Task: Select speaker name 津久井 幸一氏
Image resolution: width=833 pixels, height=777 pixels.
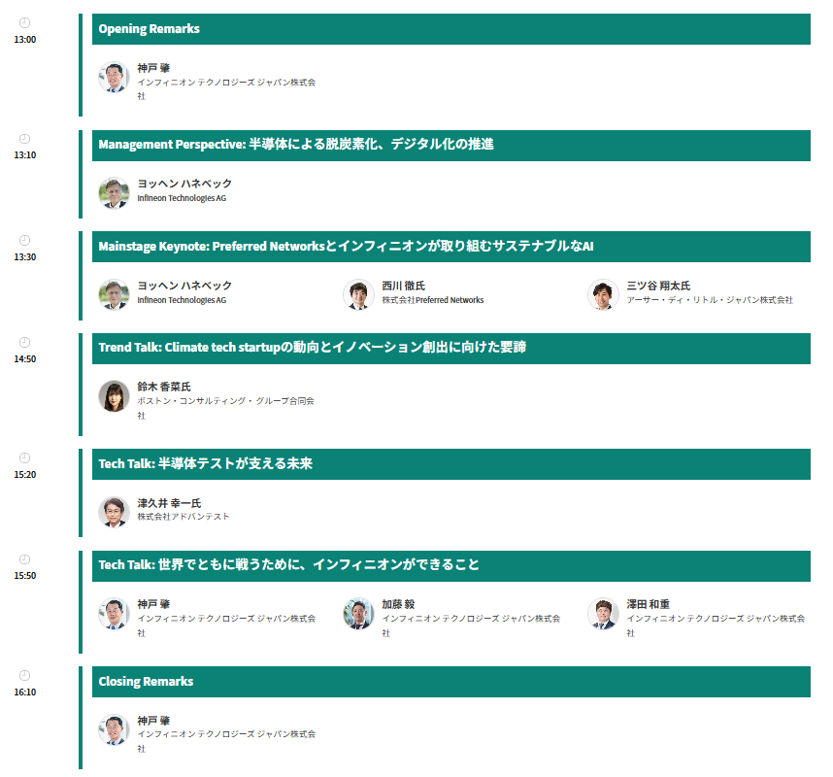Action: click(169, 503)
